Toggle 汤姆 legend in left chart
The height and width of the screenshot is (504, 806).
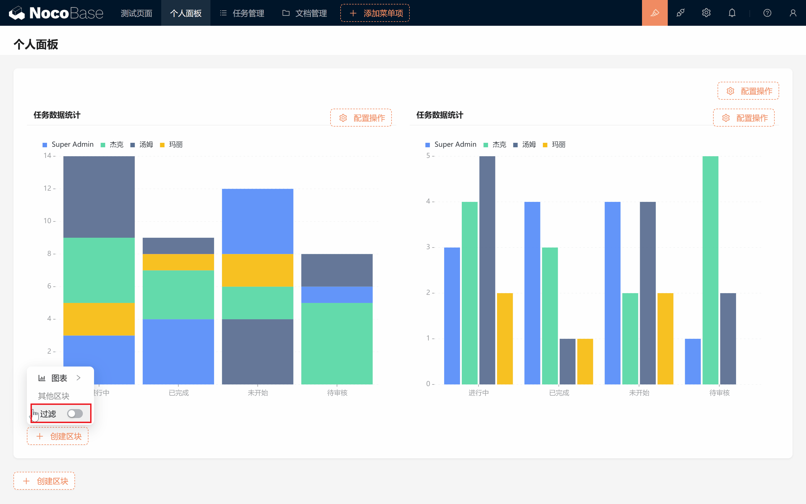142,144
